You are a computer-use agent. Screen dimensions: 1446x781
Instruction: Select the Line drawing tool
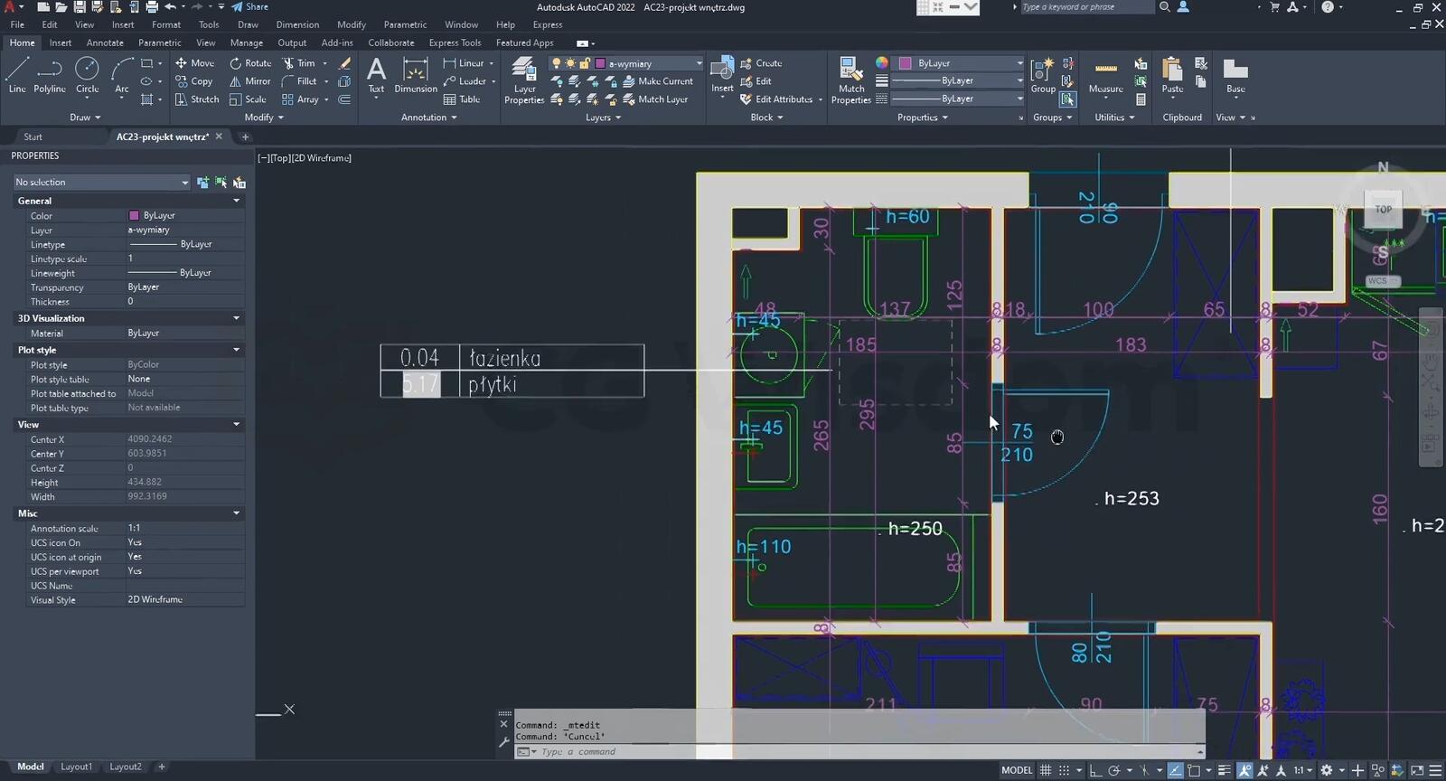(17, 74)
